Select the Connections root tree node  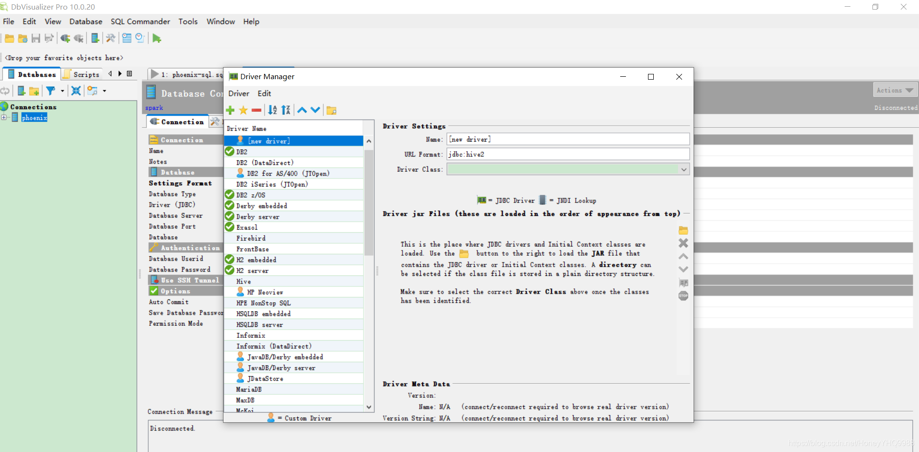(x=33, y=107)
